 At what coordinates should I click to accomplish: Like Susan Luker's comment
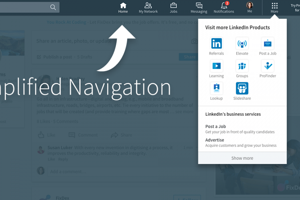[51, 159]
